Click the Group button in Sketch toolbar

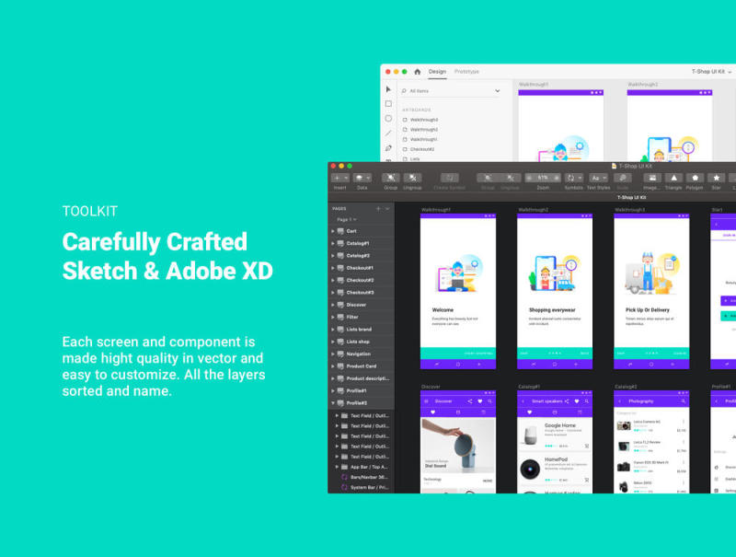391,178
